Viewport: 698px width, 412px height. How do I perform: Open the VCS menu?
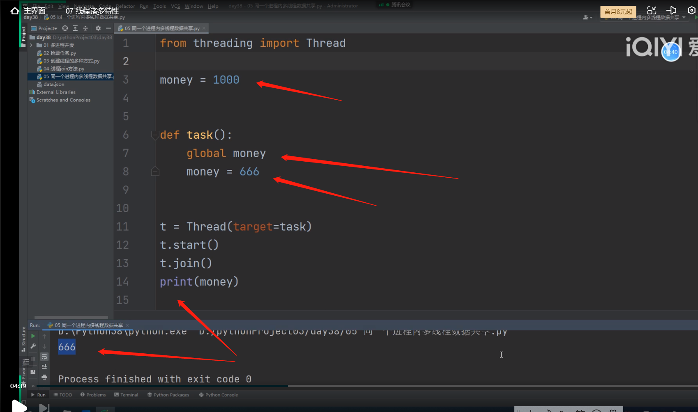coord(175,6)
